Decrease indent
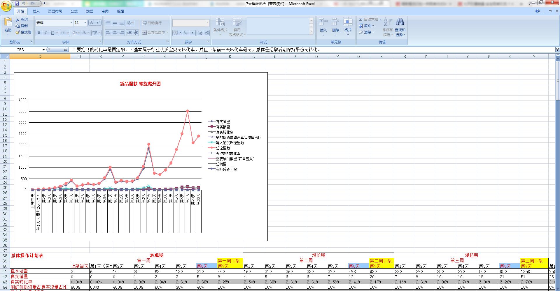The height and width of the screenshot is (291, 560). point(129,33)
